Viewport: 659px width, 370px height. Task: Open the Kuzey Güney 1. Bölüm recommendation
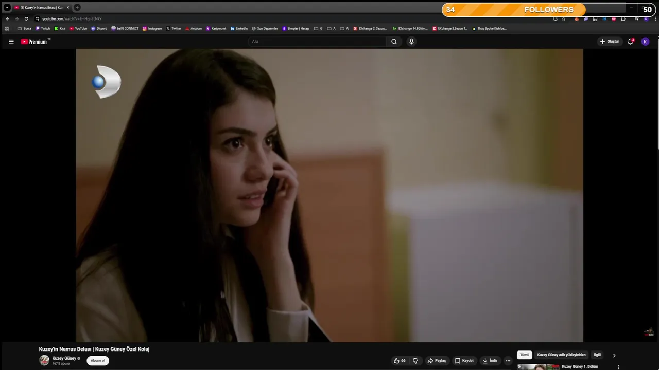tap(580, 367)
